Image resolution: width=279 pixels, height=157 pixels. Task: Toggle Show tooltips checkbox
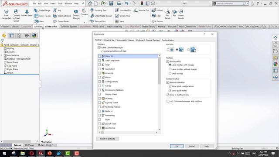[167, 61]
